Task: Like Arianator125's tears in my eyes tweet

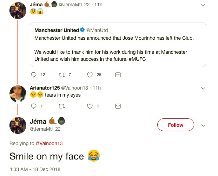Action: 90,106
